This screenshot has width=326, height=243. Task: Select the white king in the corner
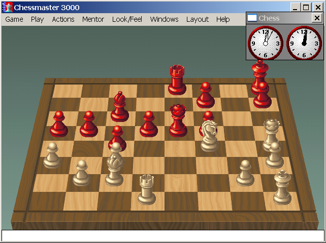point(282,187)
